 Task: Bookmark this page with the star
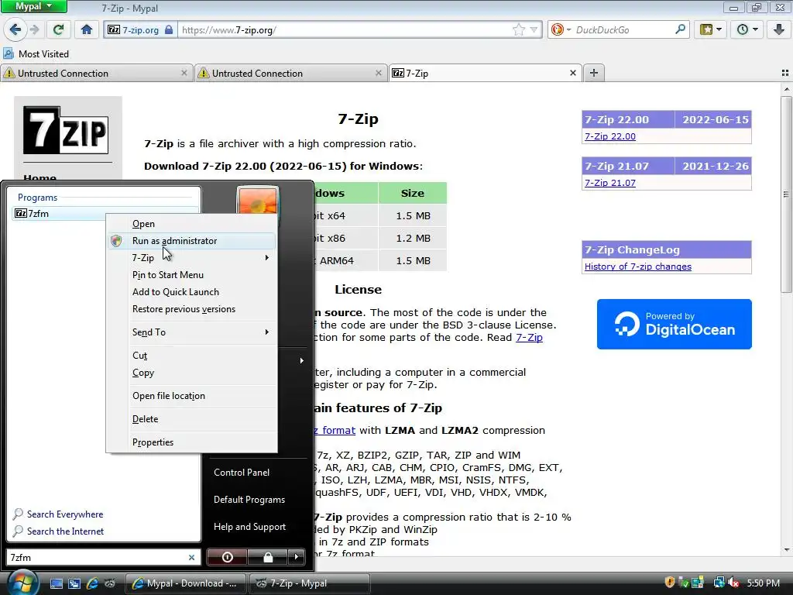coord(519,30)
